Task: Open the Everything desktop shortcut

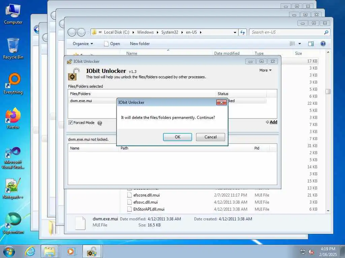Action: [13, 84]
